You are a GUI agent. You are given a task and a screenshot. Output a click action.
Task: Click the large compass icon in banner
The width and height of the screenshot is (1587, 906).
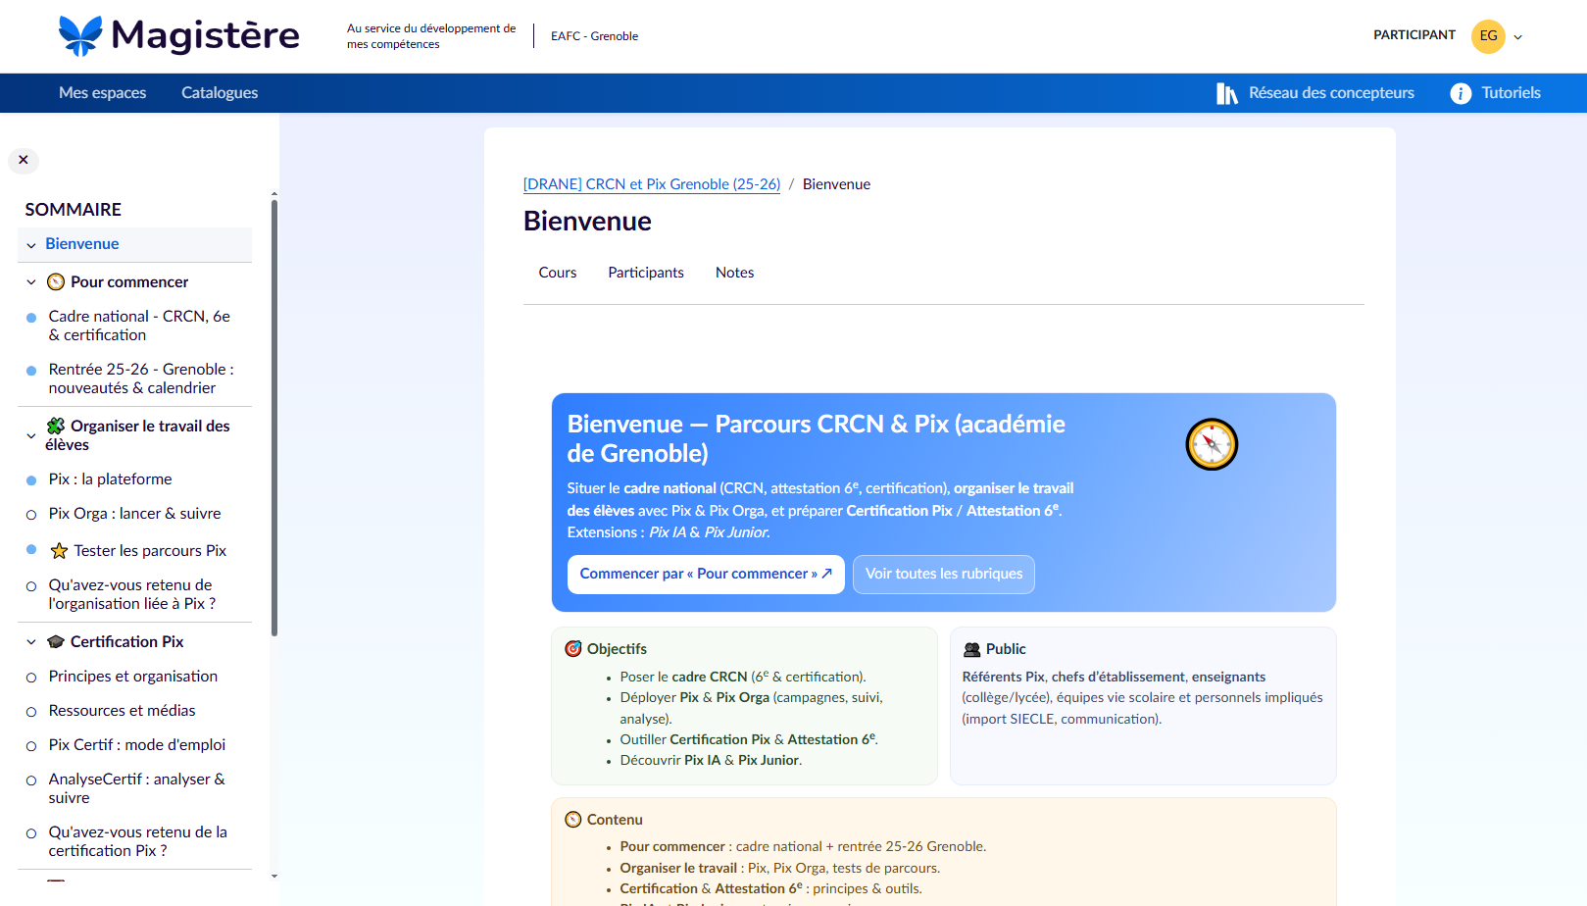[x=1212, y=444]
